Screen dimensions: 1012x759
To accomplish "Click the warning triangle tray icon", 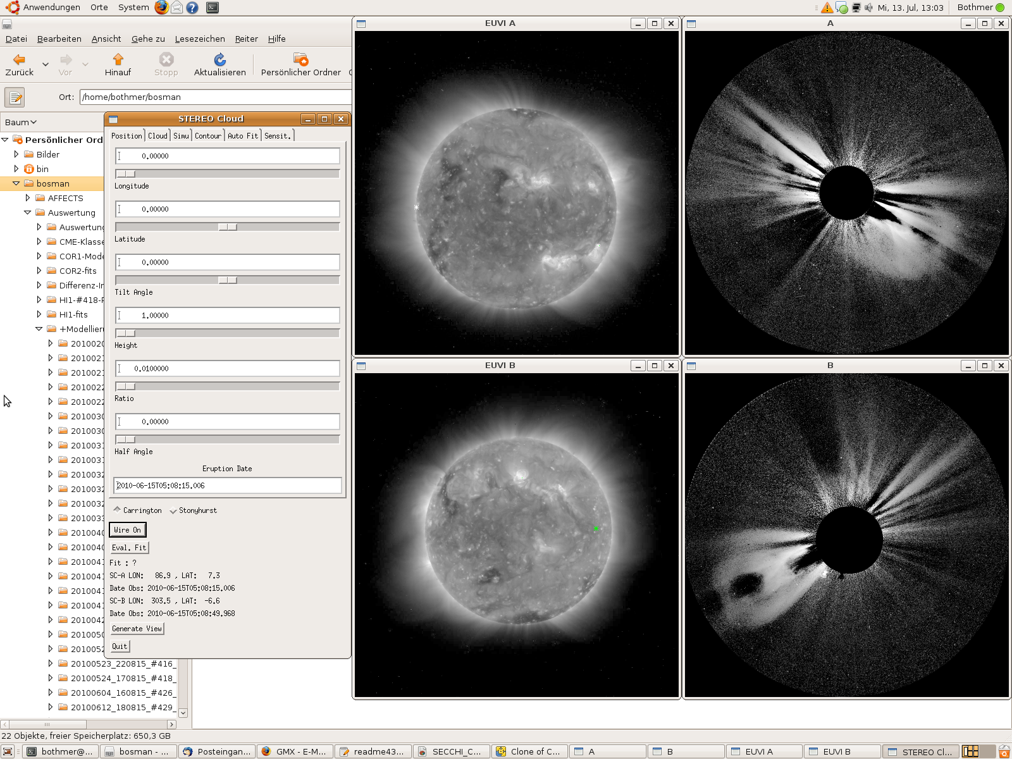I will coord(827,8).
